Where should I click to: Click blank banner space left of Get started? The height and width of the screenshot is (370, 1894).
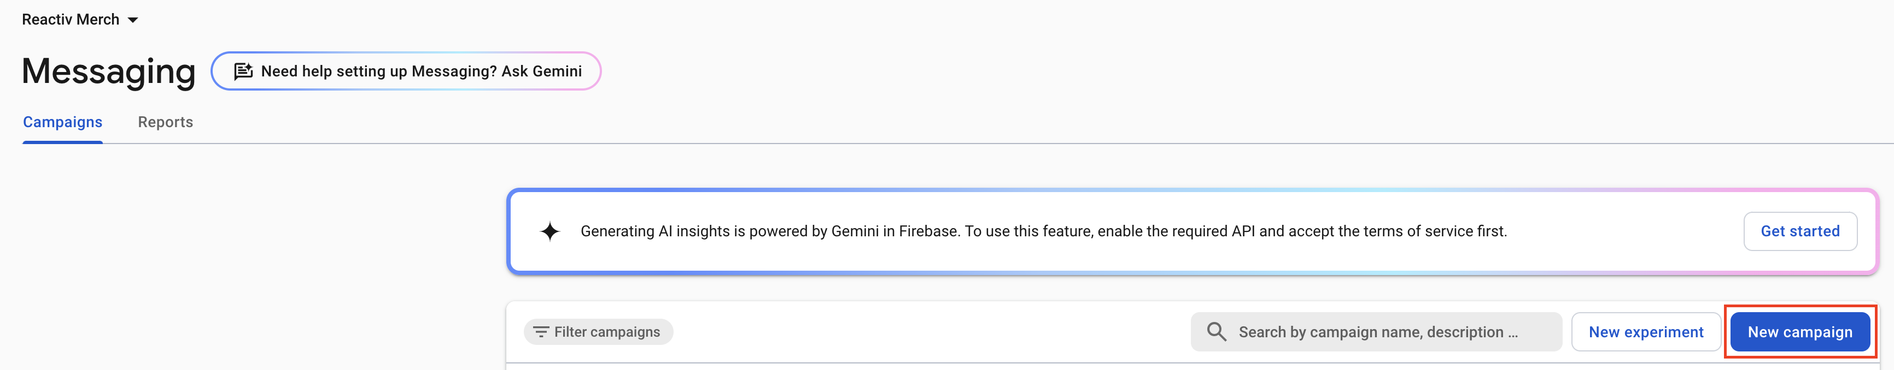1625,231
